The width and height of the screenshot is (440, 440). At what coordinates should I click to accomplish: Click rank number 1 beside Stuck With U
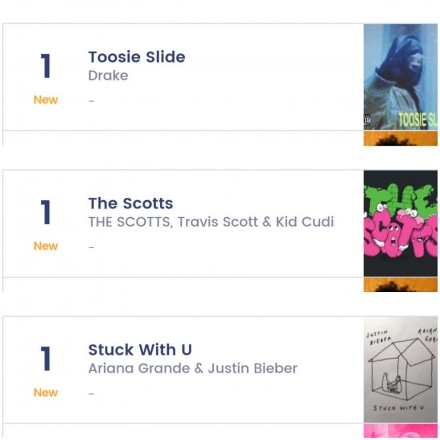tap(46, 358)
